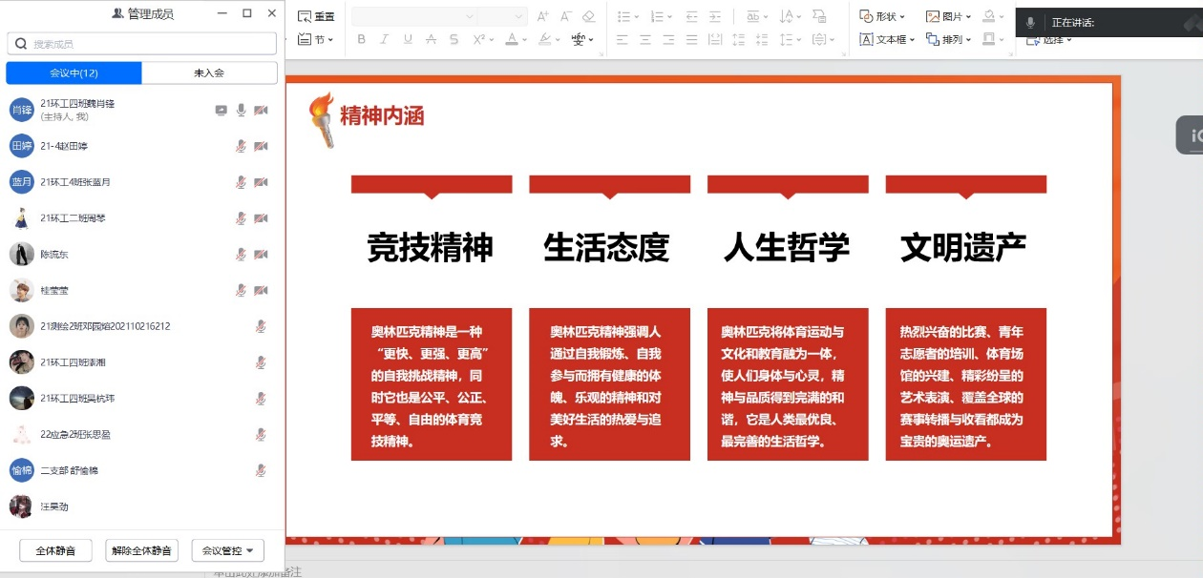This screenshot has width=1203, height=578.
Task: Select the 会议中(12) tab
Action: point(74,73)
